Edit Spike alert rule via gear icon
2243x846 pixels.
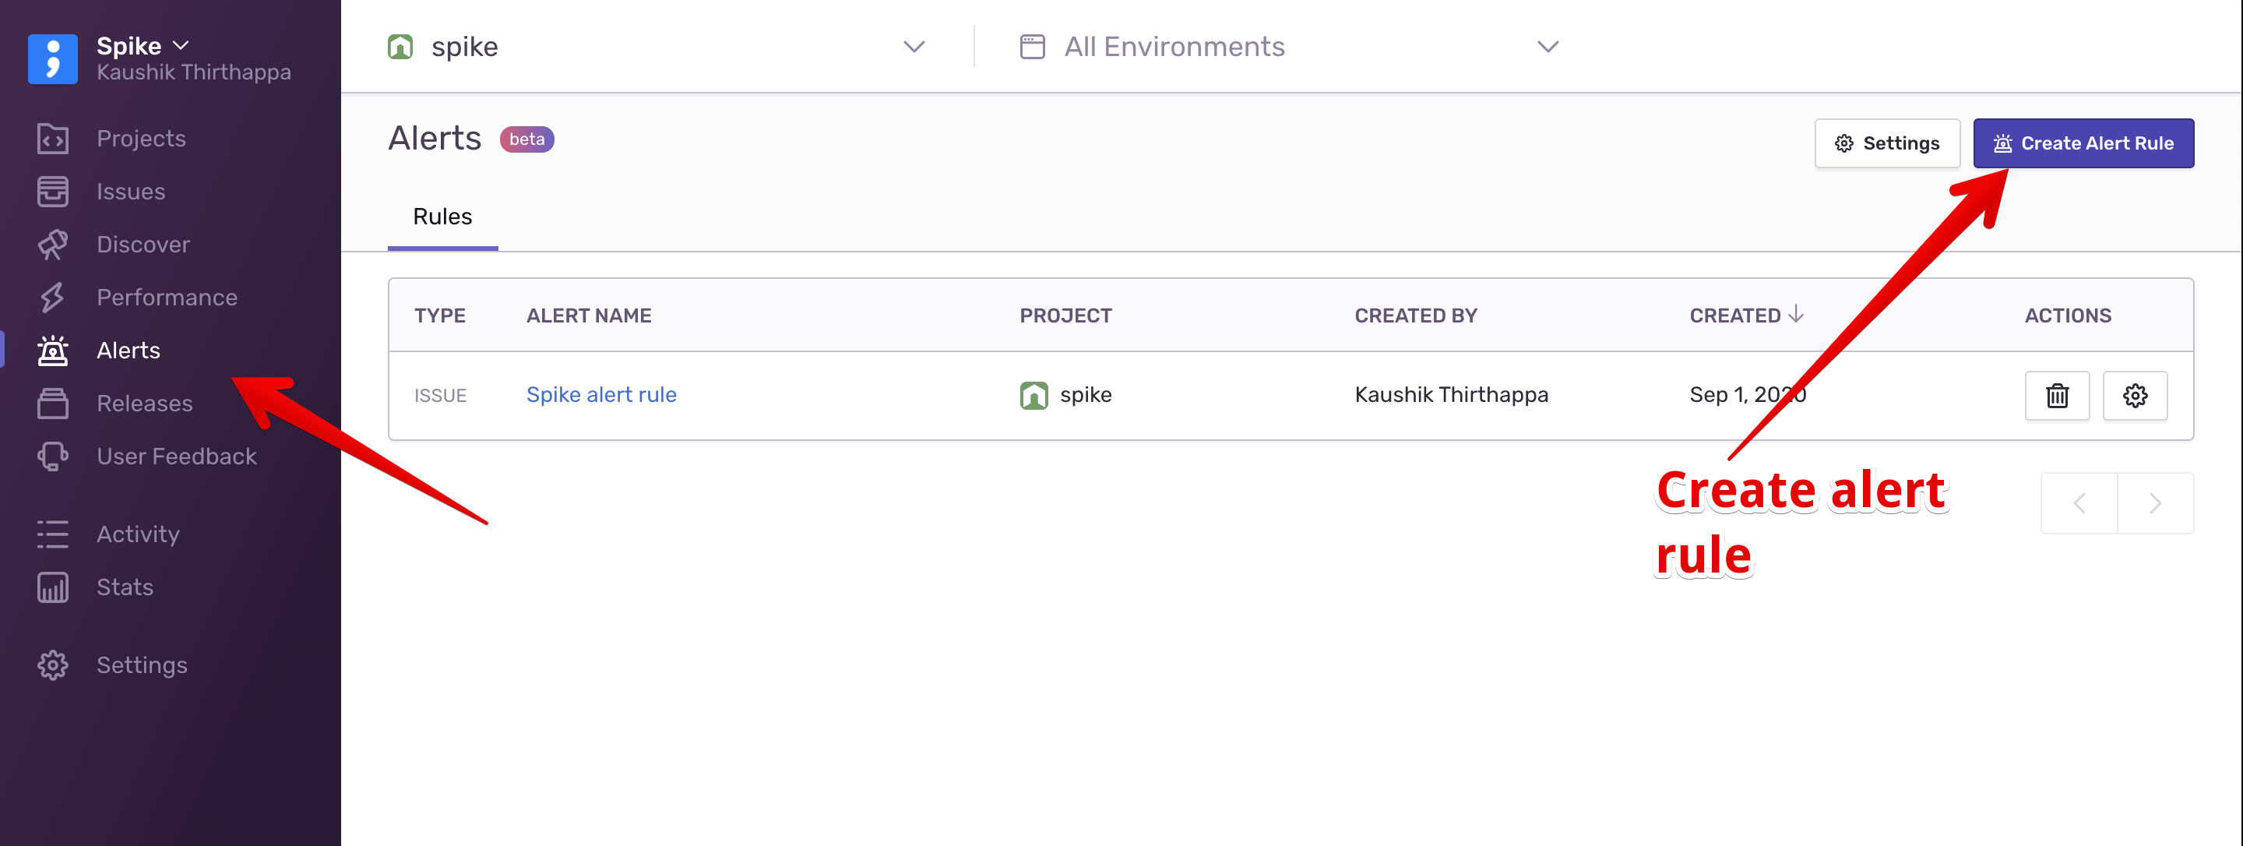2134,396
